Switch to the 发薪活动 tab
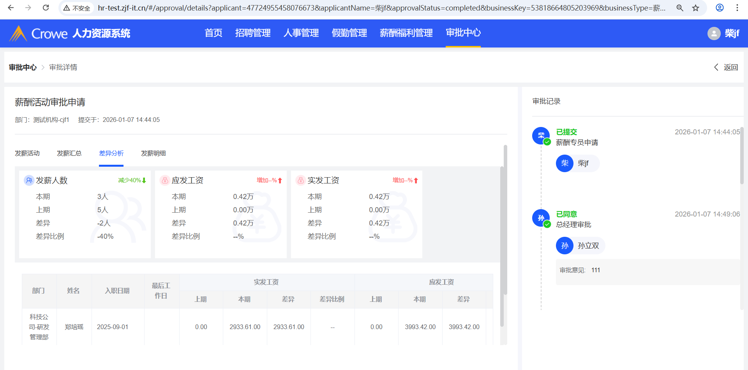The image size is (748, 370). pos(27,153)
